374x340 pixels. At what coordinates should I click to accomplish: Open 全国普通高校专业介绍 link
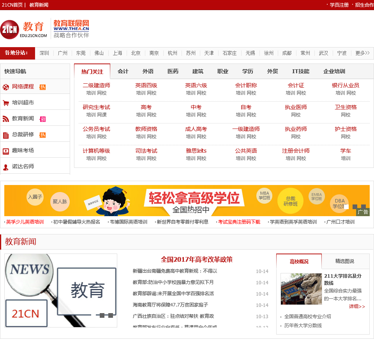(307, 317)
